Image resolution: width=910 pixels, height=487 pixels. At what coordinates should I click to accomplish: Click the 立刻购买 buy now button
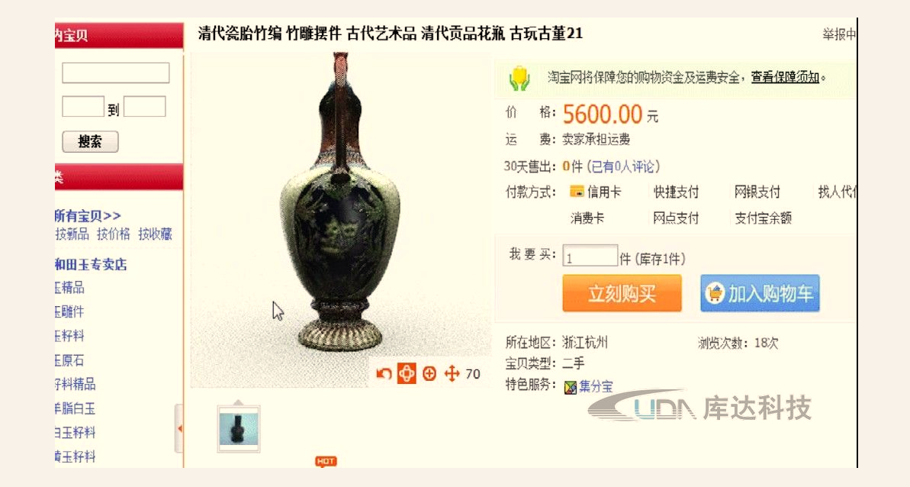click(x=622, y=293)
